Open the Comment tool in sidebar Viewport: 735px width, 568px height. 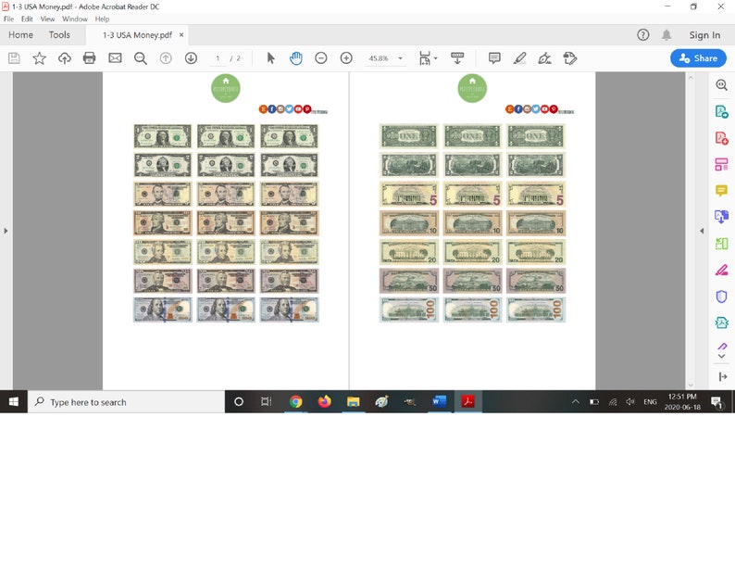[721, 191]
